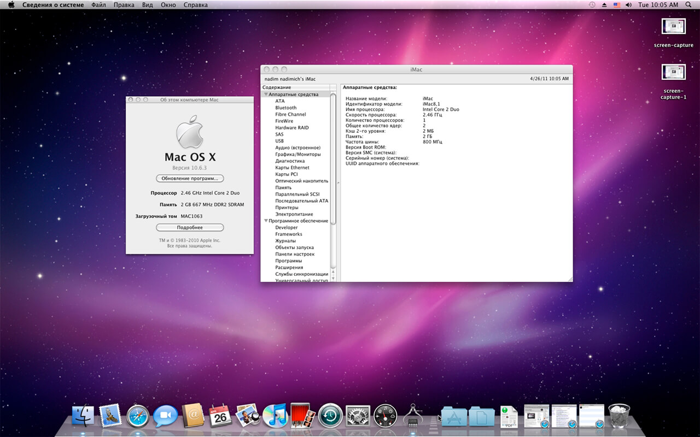Click the Обновление программ... button
700x437 pixels.
coord(190,179)
